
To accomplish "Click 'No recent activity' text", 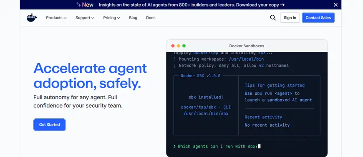I will pos(267,125).
